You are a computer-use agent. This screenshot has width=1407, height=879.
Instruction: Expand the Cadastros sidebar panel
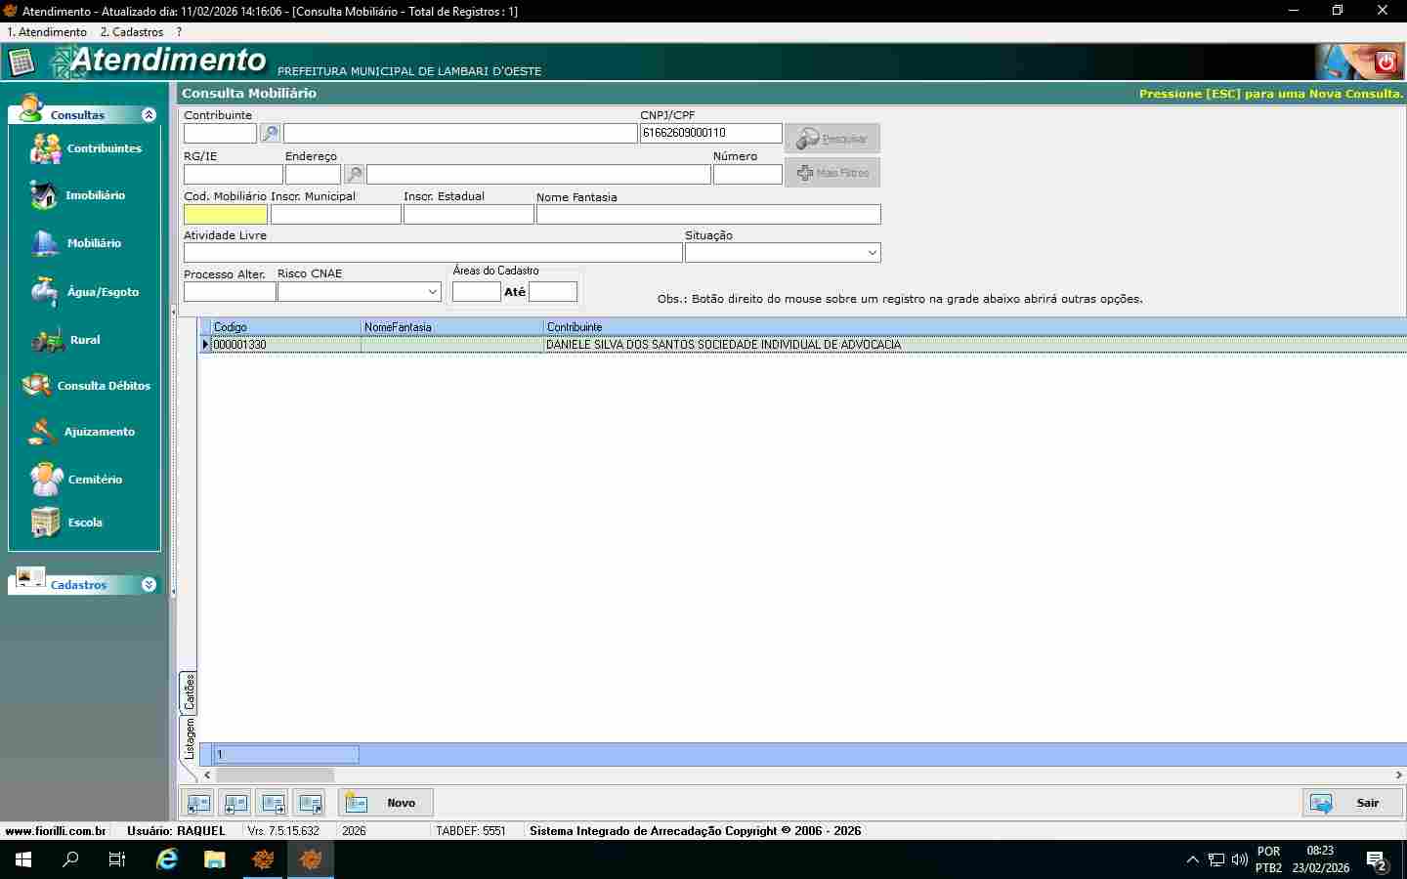[x=149, y=585]
